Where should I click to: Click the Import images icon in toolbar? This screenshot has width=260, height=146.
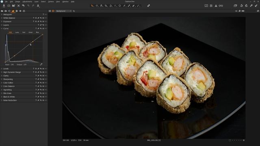4,6
